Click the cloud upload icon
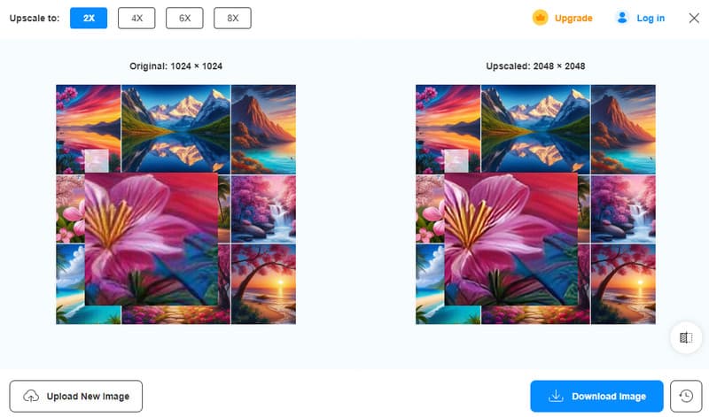The width and height of the screenshot is (709, 417). [31, 396]
